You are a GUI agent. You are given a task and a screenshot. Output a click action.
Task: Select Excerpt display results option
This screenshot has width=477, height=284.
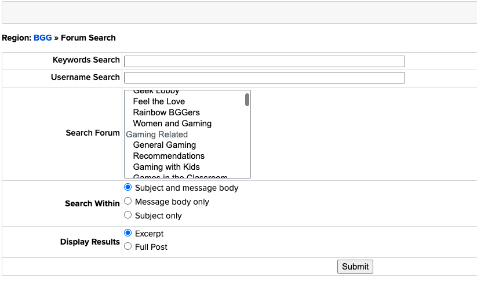click(x=128, y=233)
